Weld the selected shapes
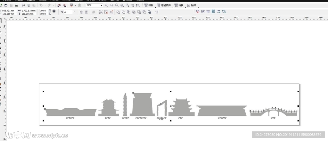 118,12
